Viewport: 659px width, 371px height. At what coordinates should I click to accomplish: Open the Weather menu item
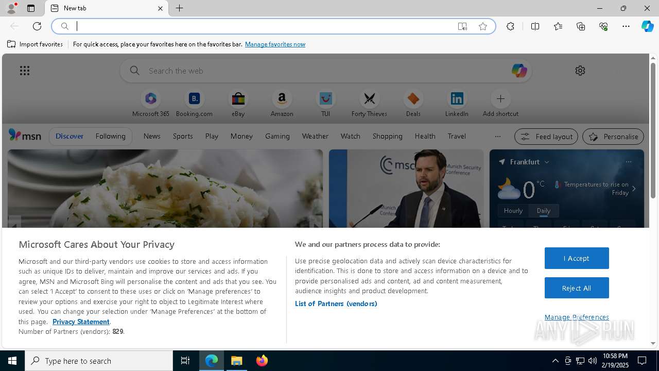click(315, 136)
